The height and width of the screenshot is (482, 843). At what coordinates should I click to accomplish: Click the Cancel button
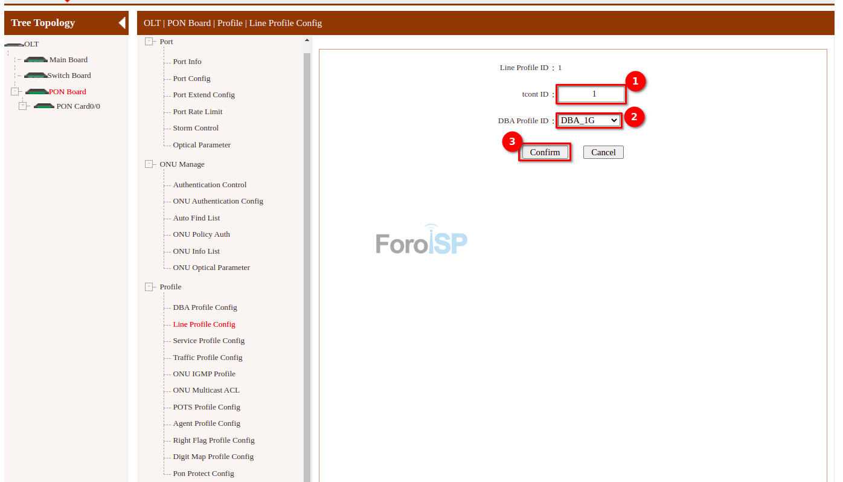tap(603, 152)
